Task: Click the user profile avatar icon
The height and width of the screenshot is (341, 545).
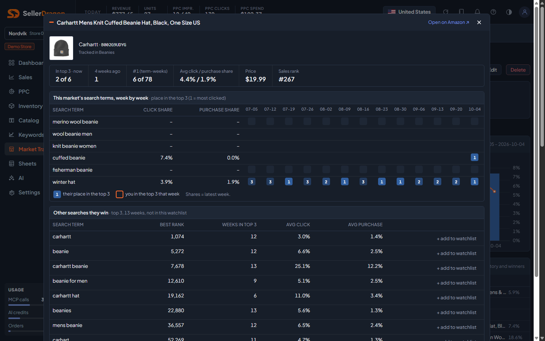Action: [x=525, y=12]
